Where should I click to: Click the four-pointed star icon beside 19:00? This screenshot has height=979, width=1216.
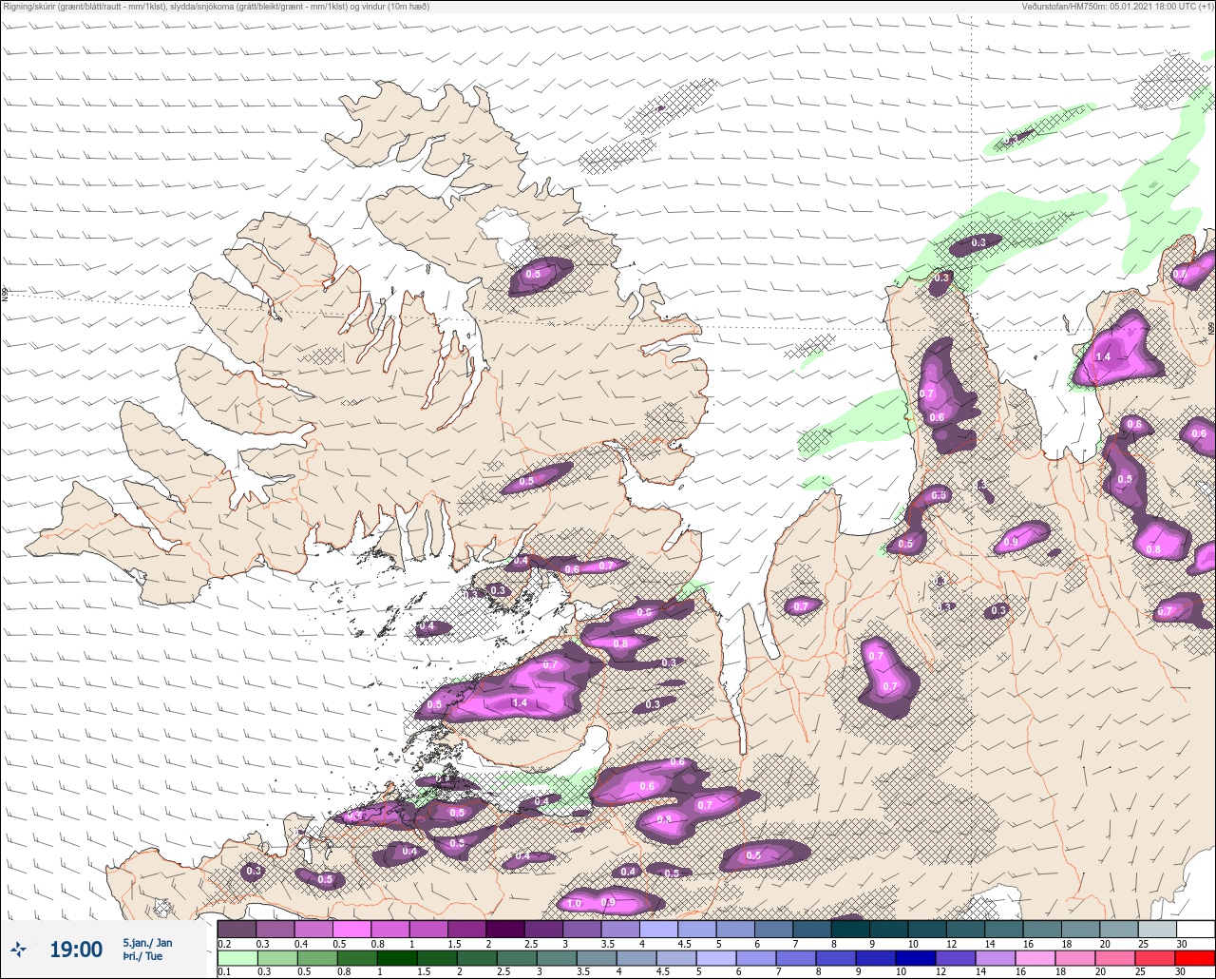[x=18, y=949]
